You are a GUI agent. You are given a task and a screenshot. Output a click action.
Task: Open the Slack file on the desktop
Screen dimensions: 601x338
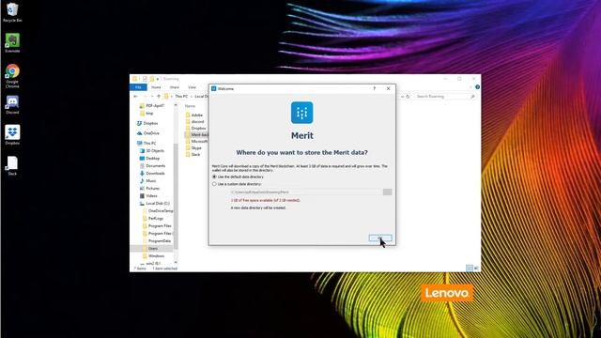point(12,165)
